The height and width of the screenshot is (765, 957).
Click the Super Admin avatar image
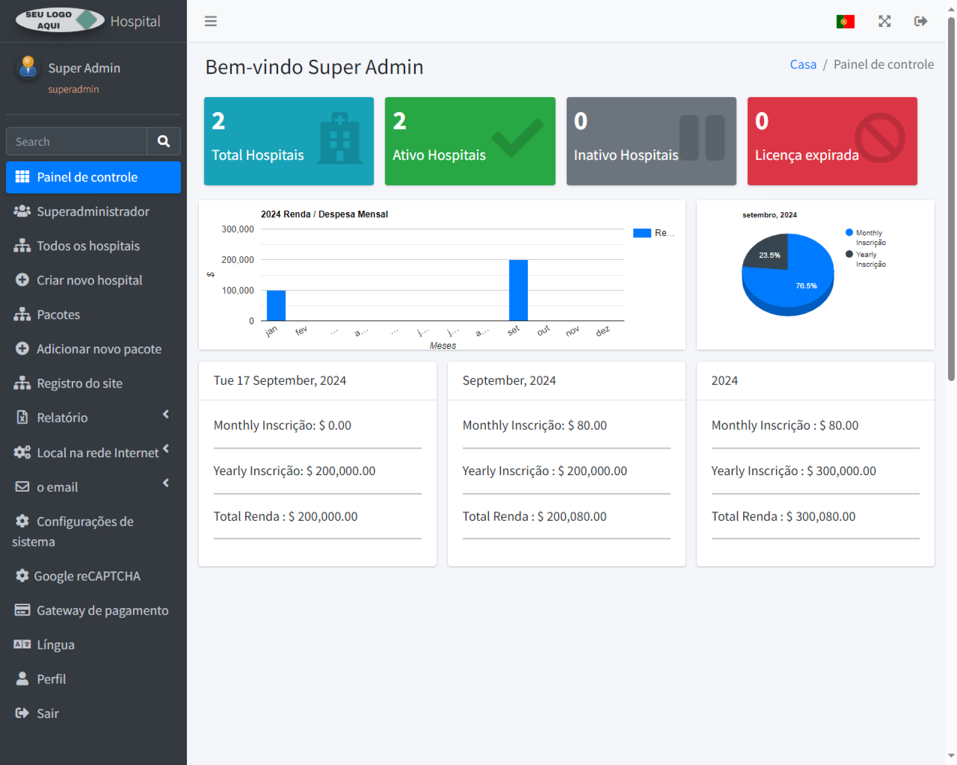(x=28, y=67)
